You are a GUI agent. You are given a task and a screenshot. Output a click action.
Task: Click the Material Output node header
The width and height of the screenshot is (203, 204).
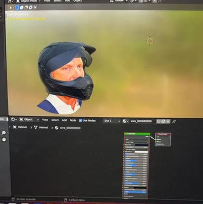(163, 134)
